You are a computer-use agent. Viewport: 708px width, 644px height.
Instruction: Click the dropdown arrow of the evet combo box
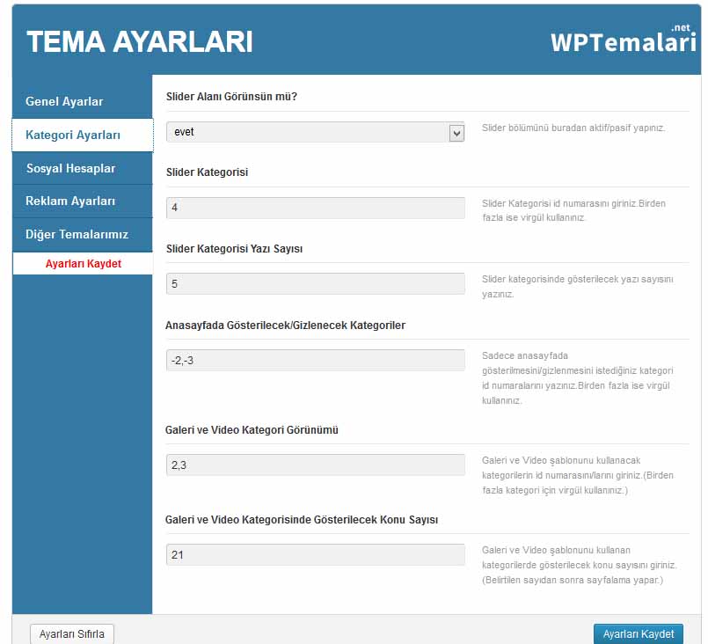point(456,133)
